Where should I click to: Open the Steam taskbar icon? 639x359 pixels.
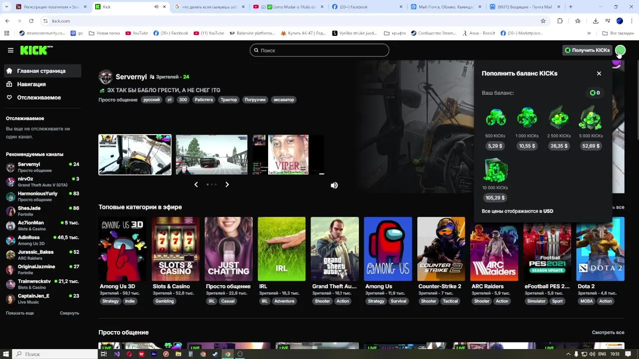(215, 354)
